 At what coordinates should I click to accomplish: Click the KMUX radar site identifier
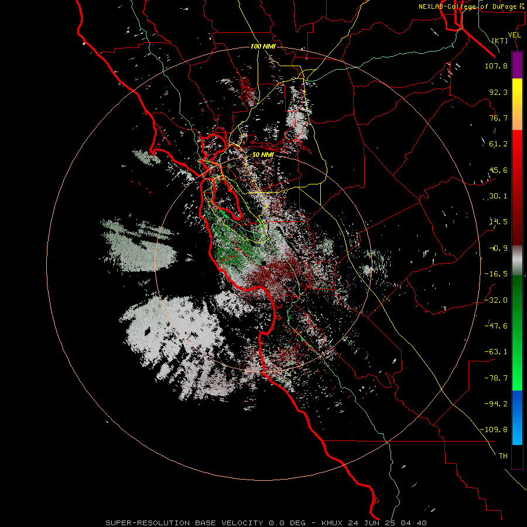[x=333, y=523]
